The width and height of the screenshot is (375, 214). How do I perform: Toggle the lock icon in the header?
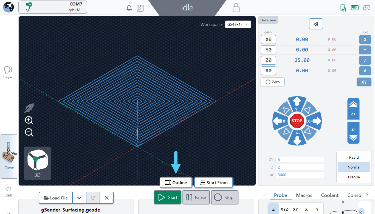tap(236, 8)
